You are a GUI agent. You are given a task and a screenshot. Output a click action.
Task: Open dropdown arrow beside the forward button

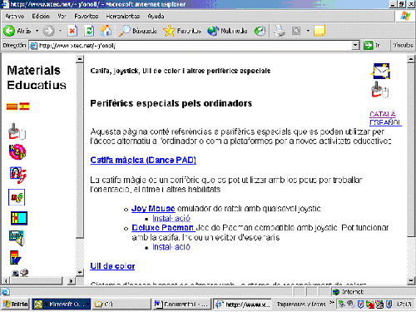click(x=60, y=31)
